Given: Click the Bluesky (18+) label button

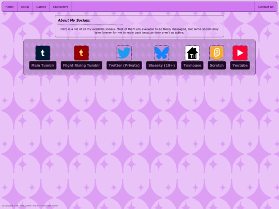Looking at the screenshot, I should [x=162, y=66].
